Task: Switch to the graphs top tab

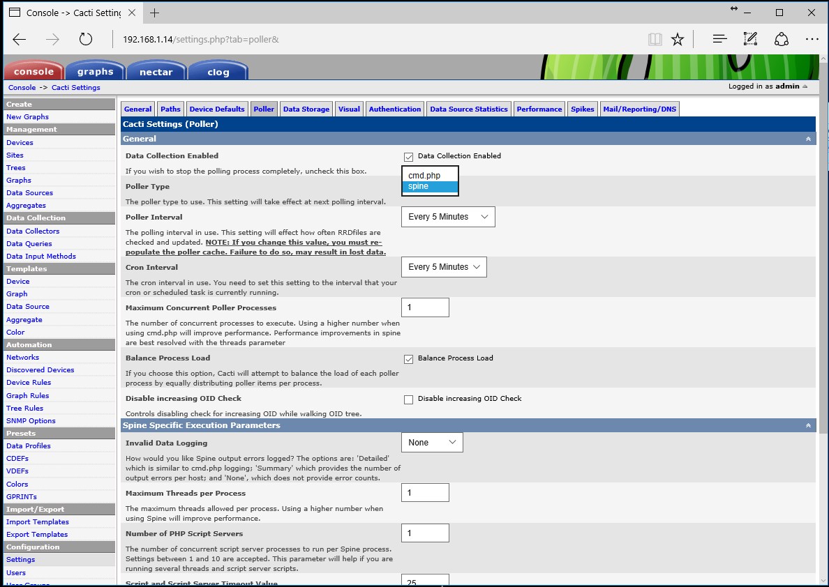Action: coord(95,71)
